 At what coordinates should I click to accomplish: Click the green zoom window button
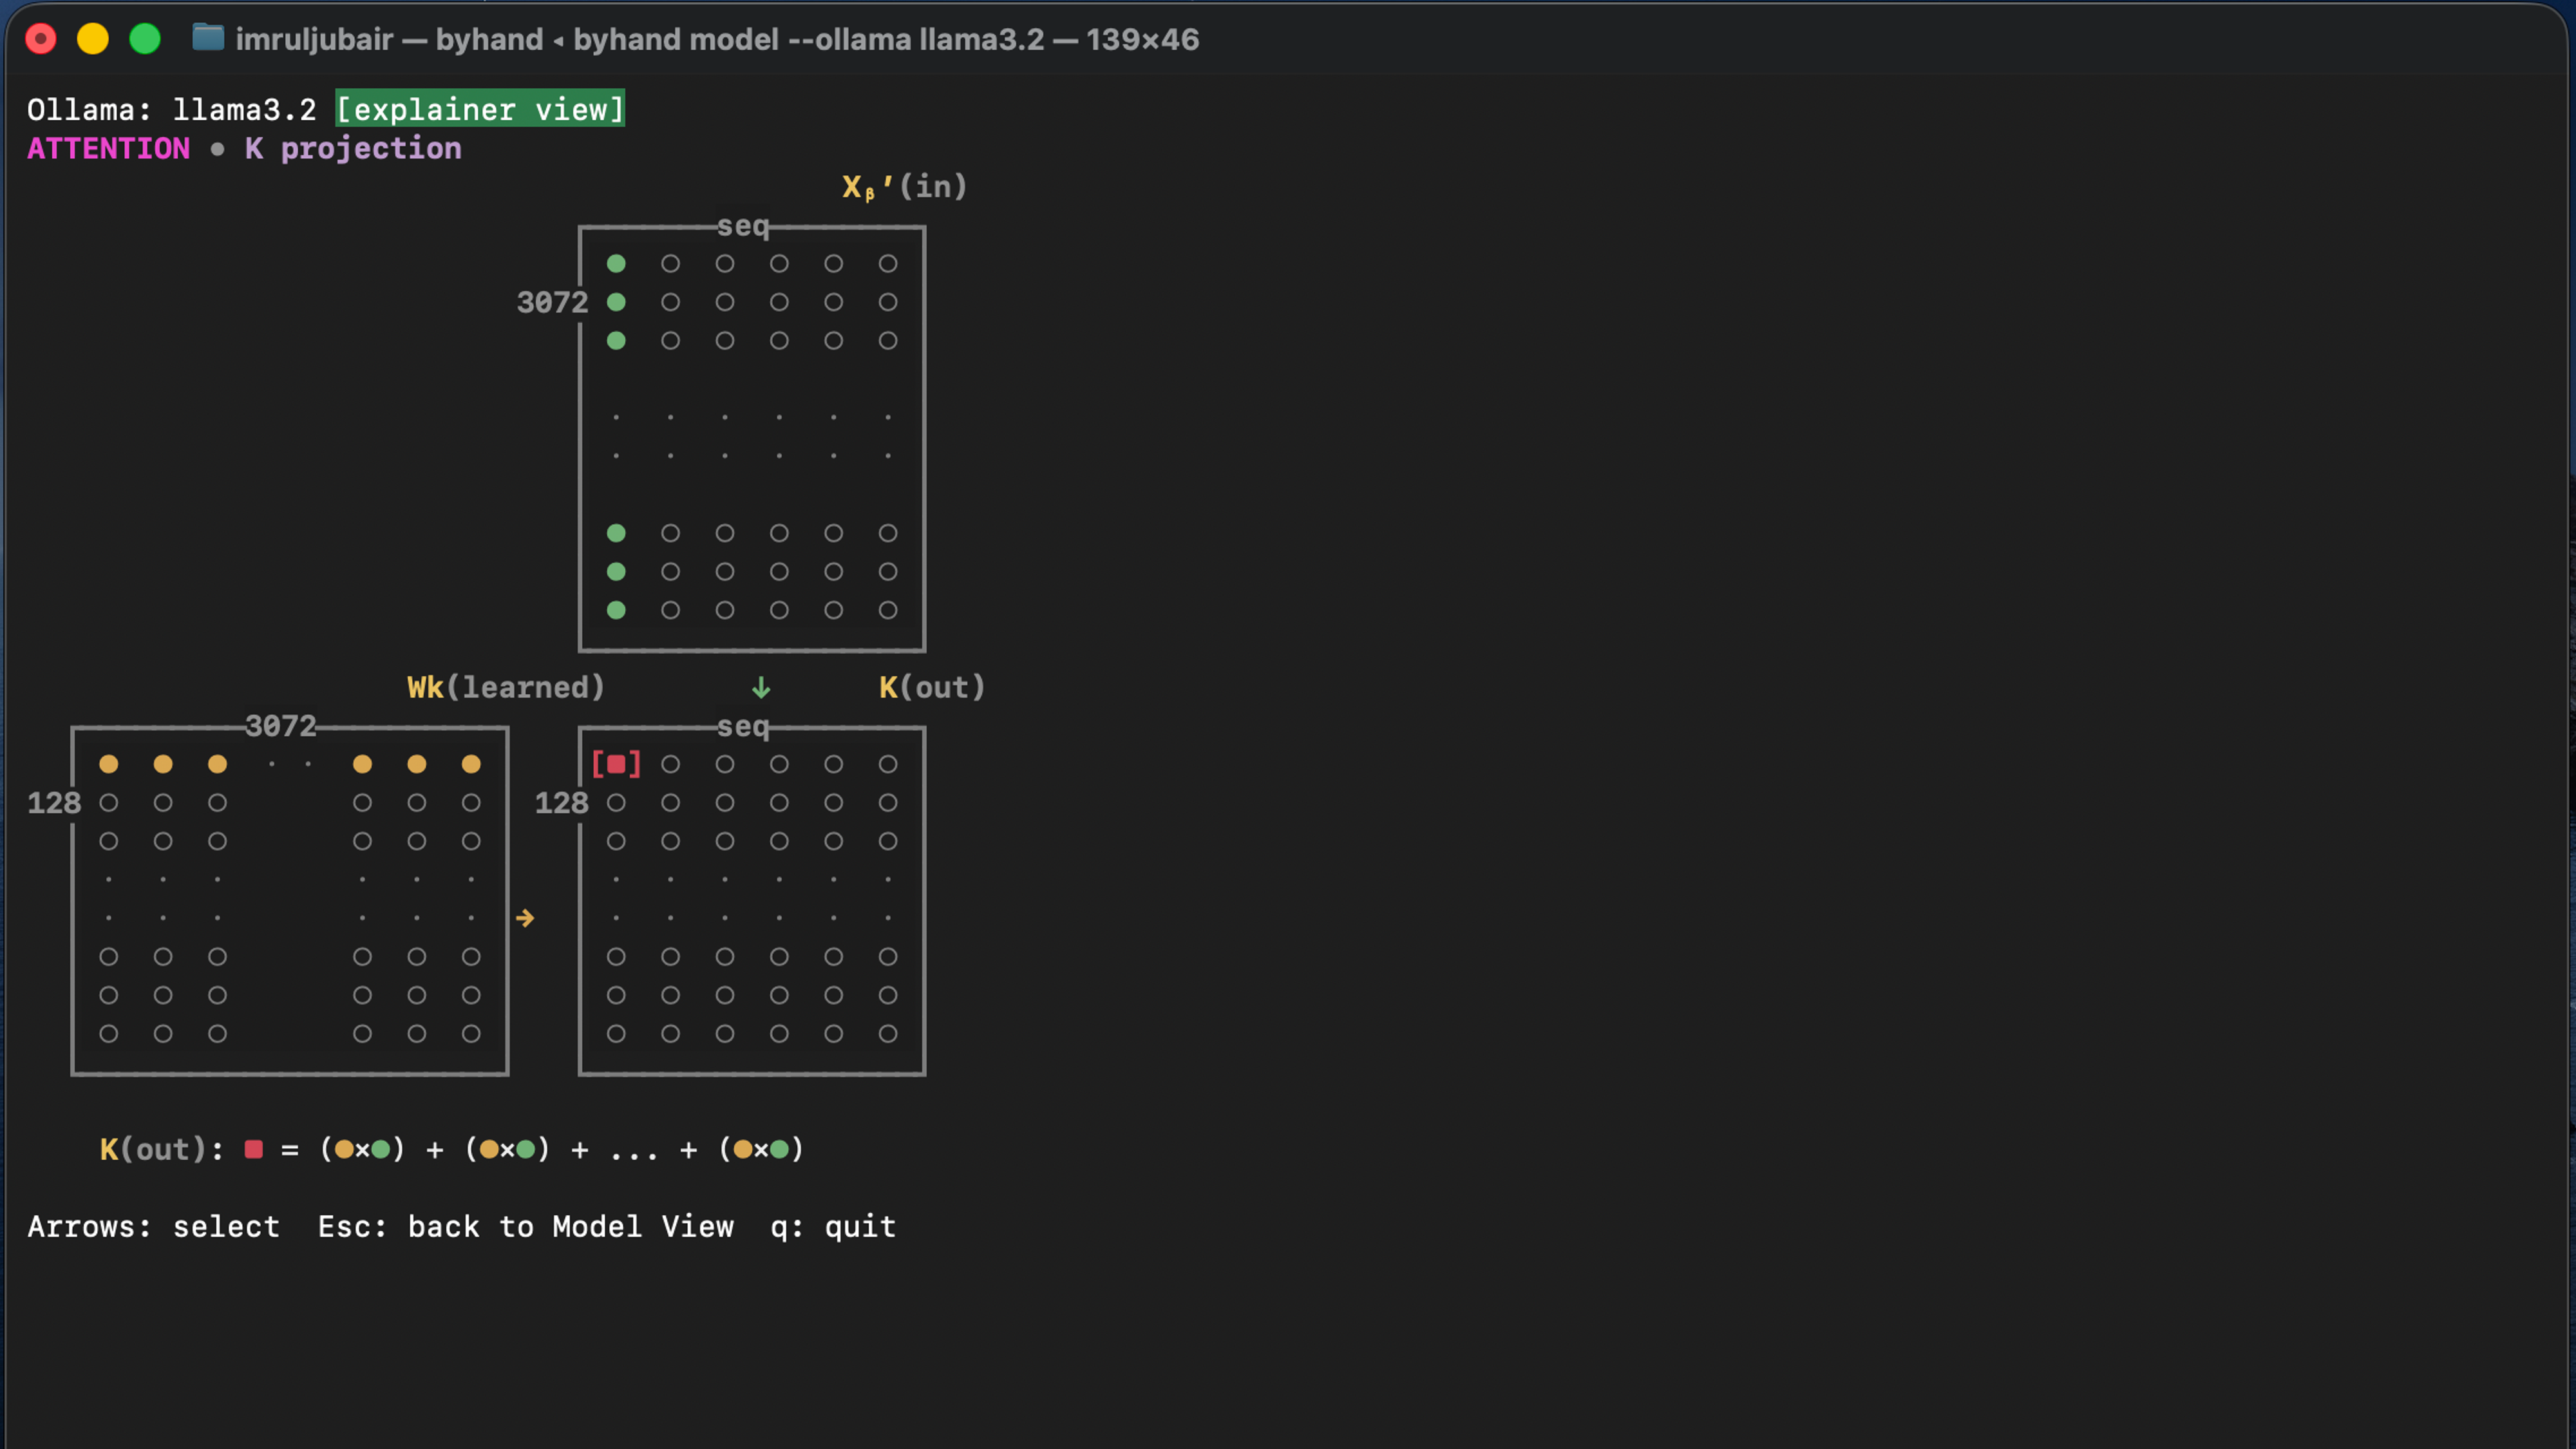coord(145,39)
